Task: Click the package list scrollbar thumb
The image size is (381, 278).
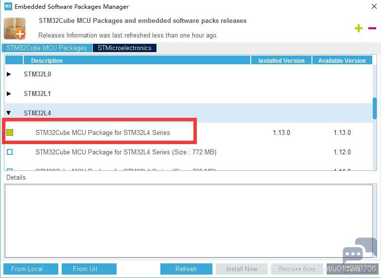Action: tap(374, 108)
